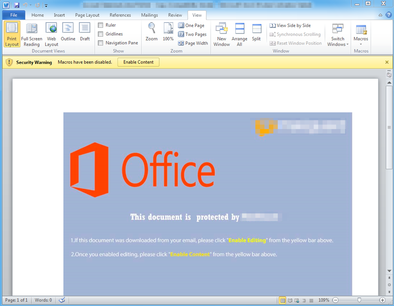The image size is (394, 306).
Task: Click the Enable Content button
Action: tap(138, 62)
